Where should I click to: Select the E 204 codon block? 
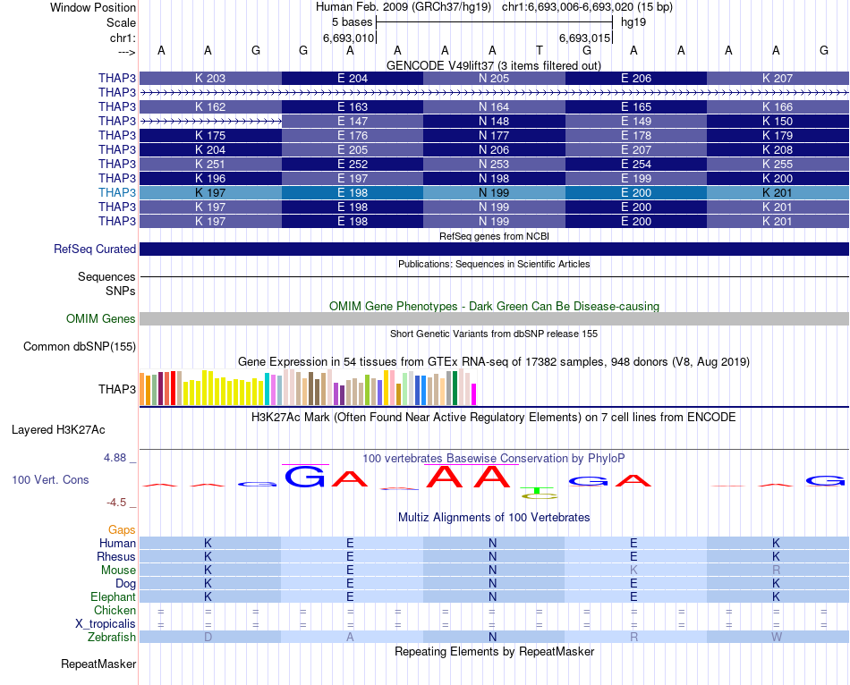pos(353,78)
